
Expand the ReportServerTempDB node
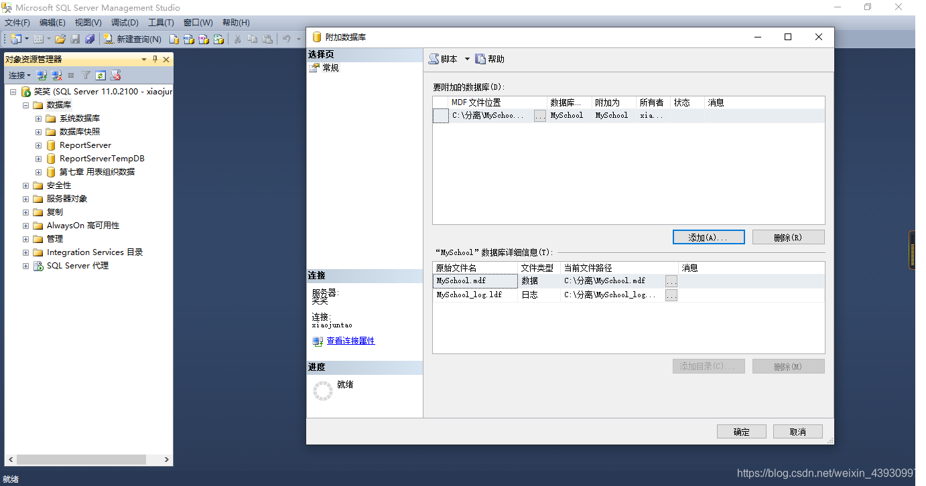point(38,159)
